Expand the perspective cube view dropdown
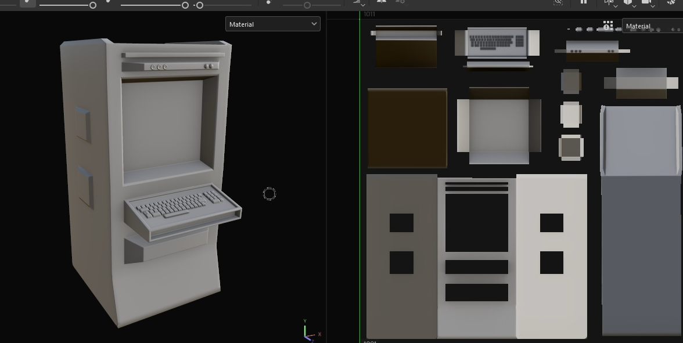Viewport: 683px width, 343px height. 630,3
